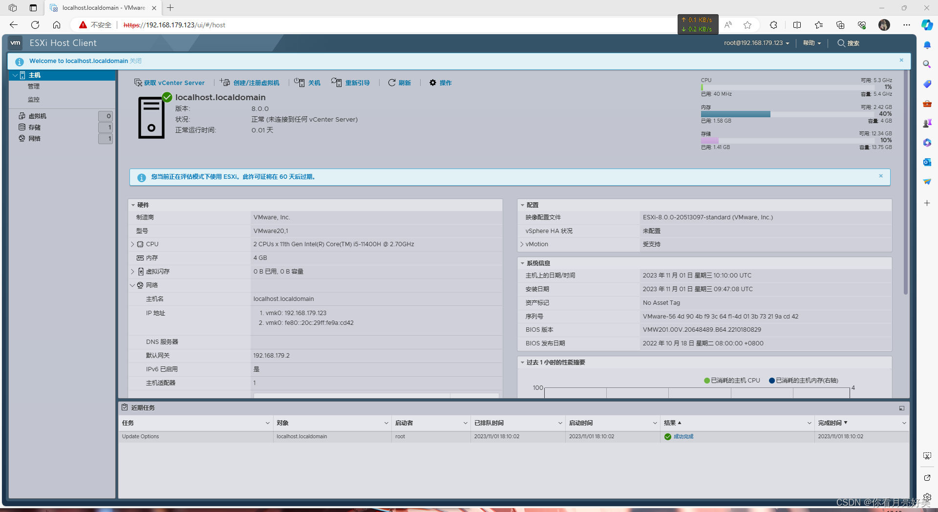Refresh the host view with 刷新
This screenshot has height=512, width=938.
click(x=399, y=83)
